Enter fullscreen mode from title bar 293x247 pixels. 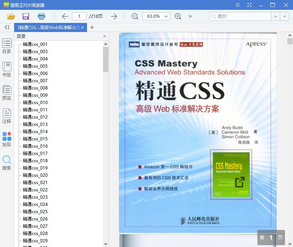pyautogui.click(x=249, y=5)
